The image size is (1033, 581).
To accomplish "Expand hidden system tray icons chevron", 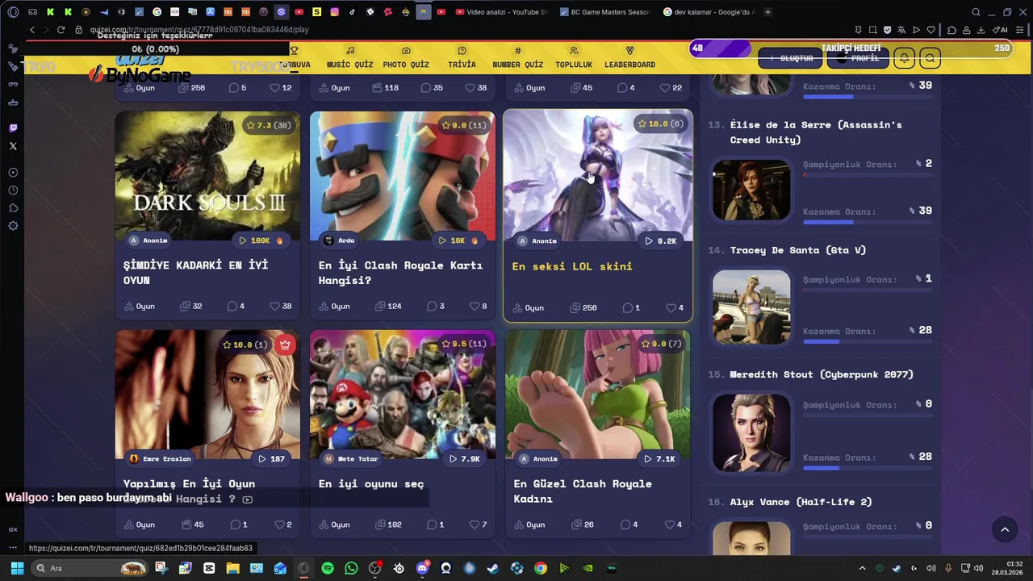I will pos(862,568).
